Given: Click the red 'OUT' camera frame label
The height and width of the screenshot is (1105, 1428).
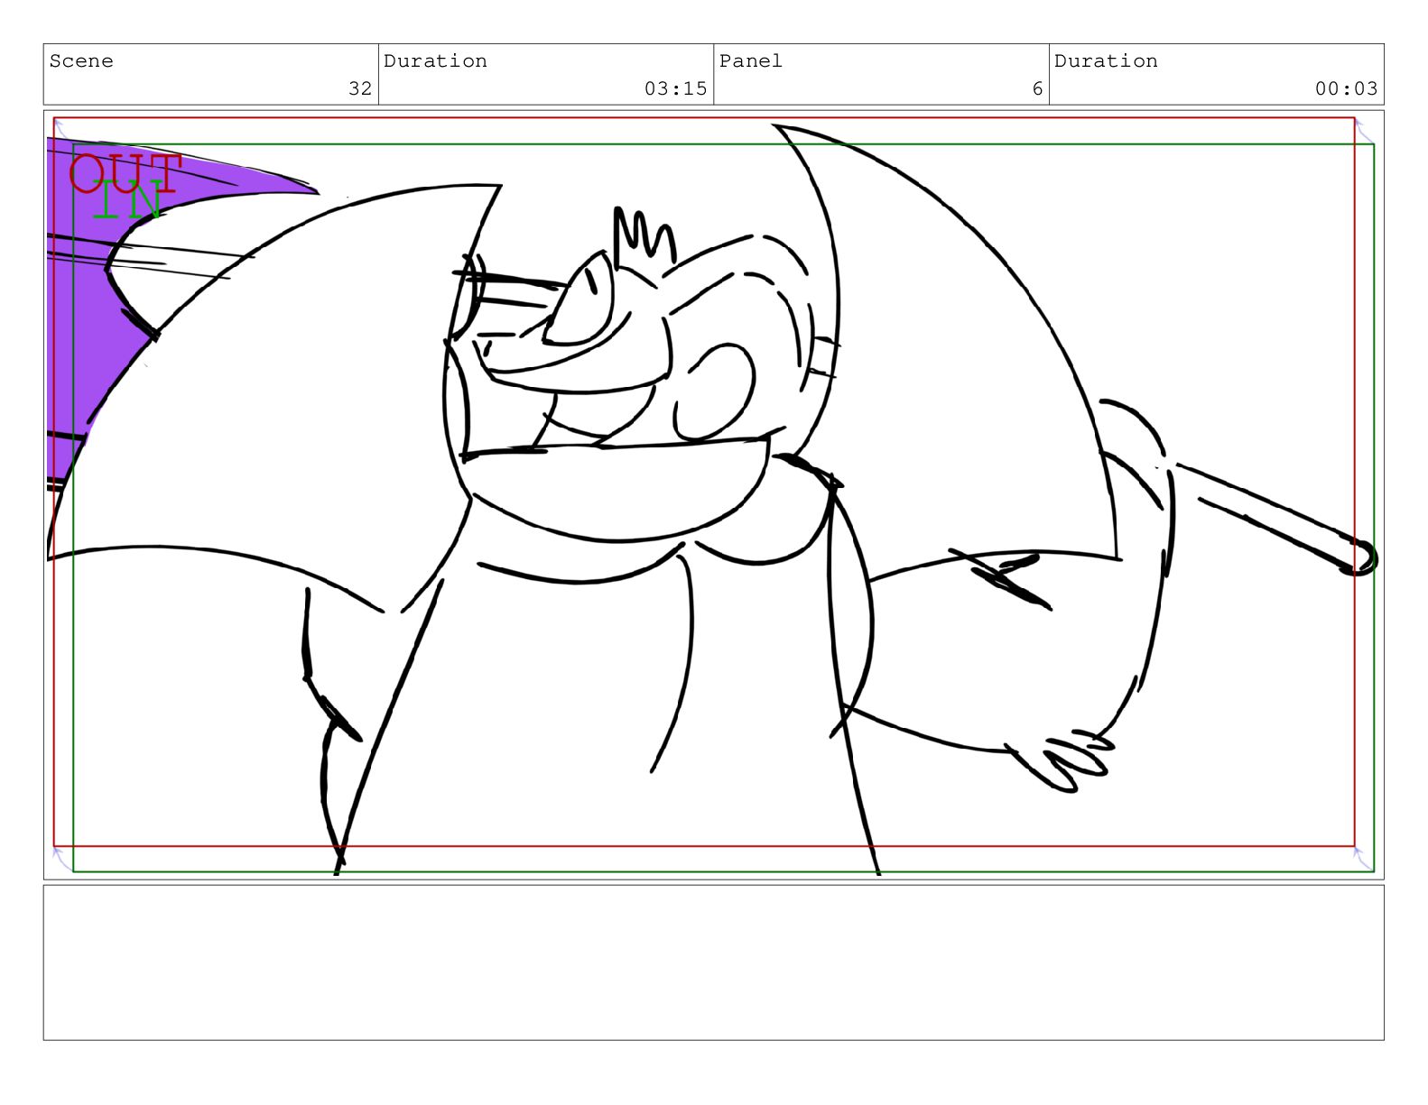Looking at the screenshot, I should pos(126,171).
